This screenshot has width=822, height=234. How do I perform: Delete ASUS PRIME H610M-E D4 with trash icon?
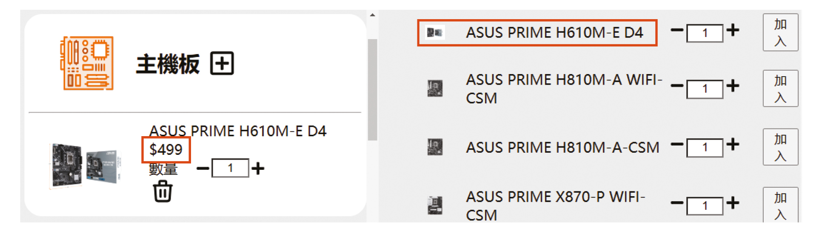pyautogui.click(x=163, y=191)
